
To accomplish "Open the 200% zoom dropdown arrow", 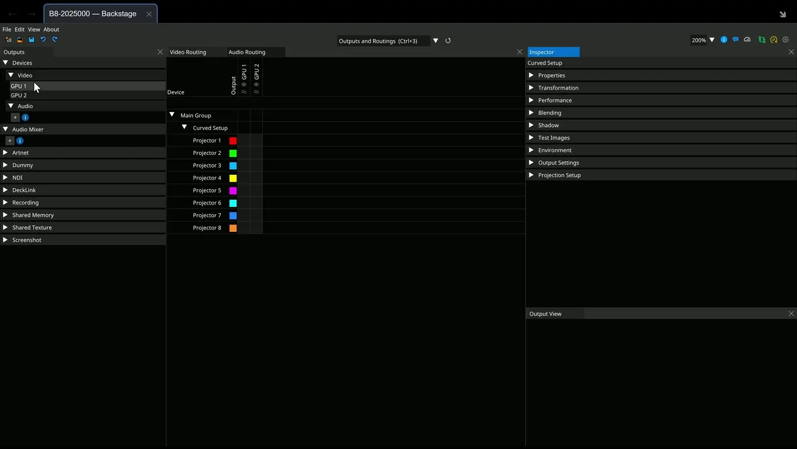I will [x=712, y=40].
